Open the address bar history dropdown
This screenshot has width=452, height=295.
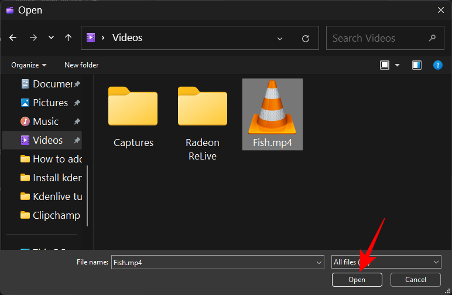pos(280,38)
